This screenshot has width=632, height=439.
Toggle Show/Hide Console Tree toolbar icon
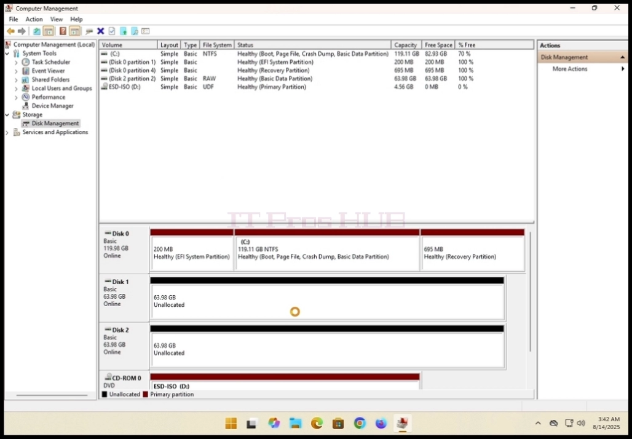point(49,31)
